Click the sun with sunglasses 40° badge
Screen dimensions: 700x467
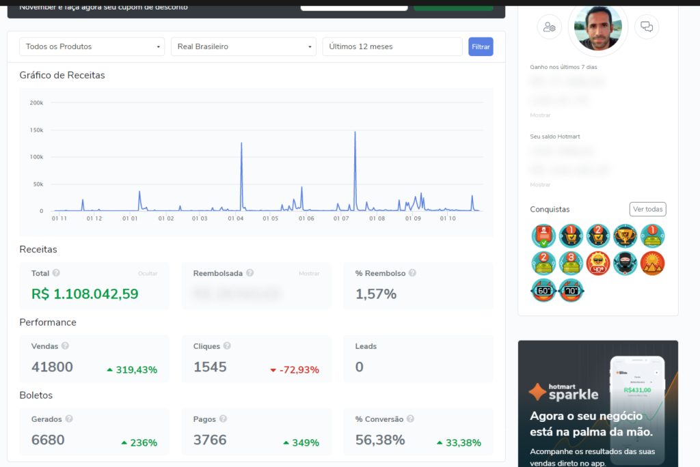click(x=598, y=263)
